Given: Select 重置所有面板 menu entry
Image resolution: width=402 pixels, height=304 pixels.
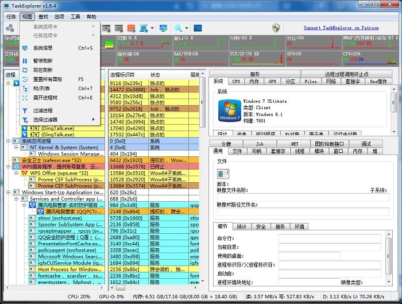Looking at the screenshot, I should pyautogui.click(x=60, y=79).
